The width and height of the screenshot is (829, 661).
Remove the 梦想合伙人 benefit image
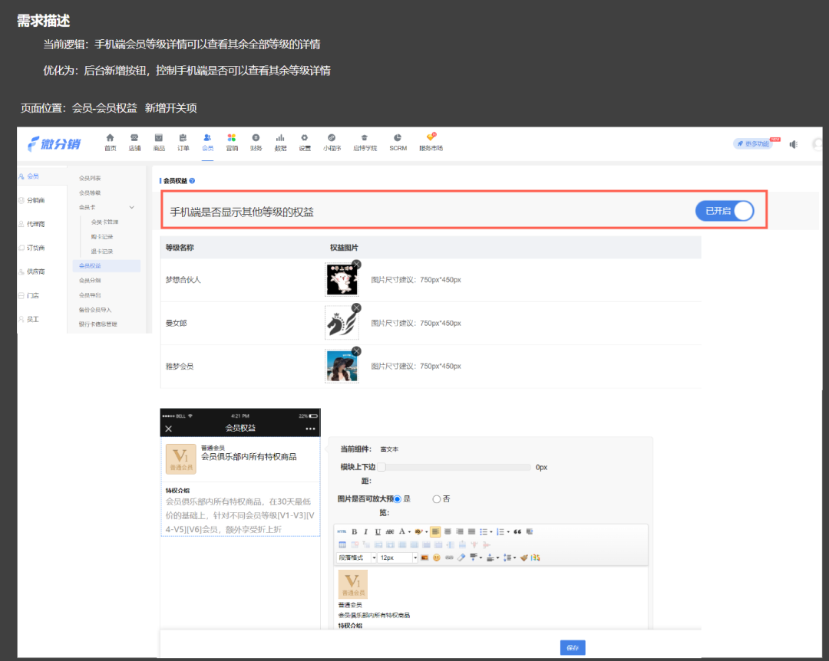click(x=356, y=265)
